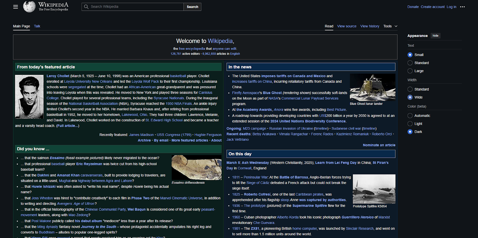Open the View history tab
478x238 pixels.
(x=370, y=26)
